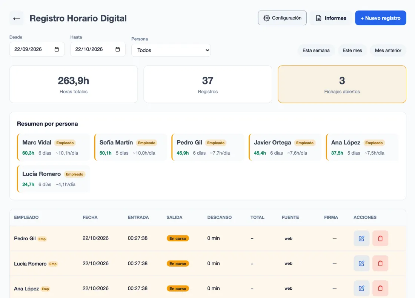The height and width of the screenshot is (298, 415).
Task: Create a new entry with Nuevo registro
Action: tap(380, 18)
